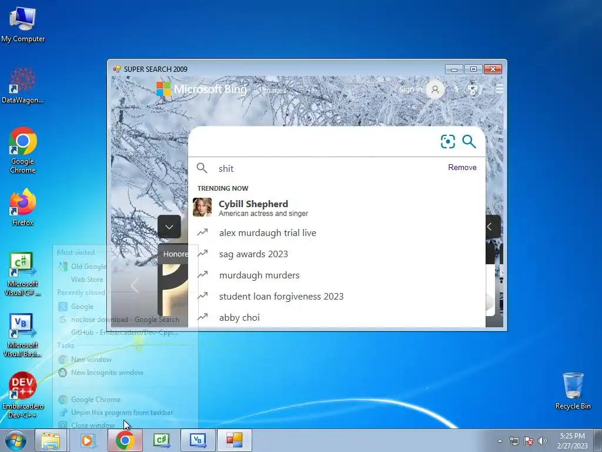Click the volume speaker tray icon

(543, 441)
